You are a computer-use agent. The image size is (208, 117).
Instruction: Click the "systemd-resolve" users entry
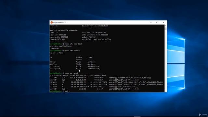[x=130, y=78]
